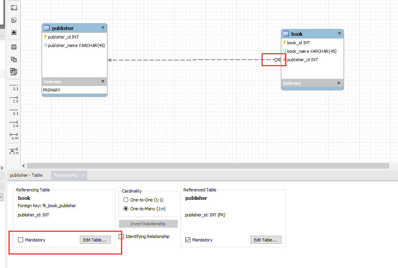The image size is (398, 268).
Task: Select the Place a New Text Note tool
Action: [13, 20]
